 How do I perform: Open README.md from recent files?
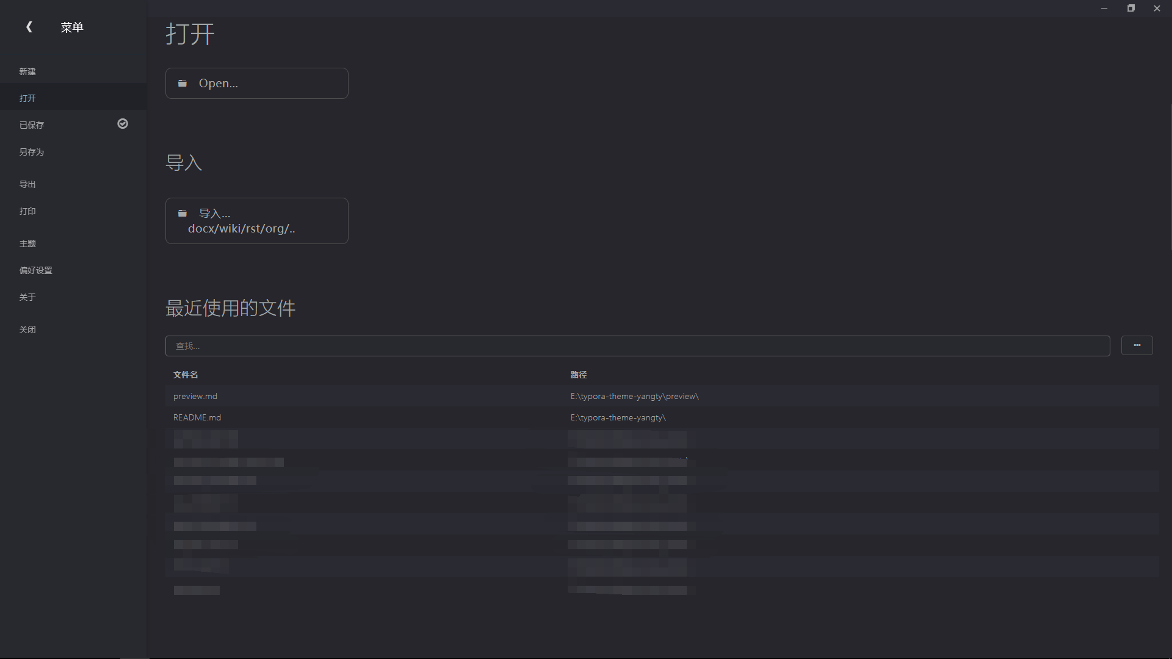pos(197,417)
